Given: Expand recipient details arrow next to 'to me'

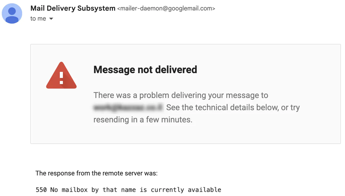Looking at the screenshot, I should (x=51, y=19).
